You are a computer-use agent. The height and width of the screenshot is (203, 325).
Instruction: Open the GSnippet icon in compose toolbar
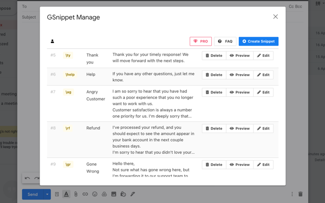pyautogui.click(x=57, y=194)
